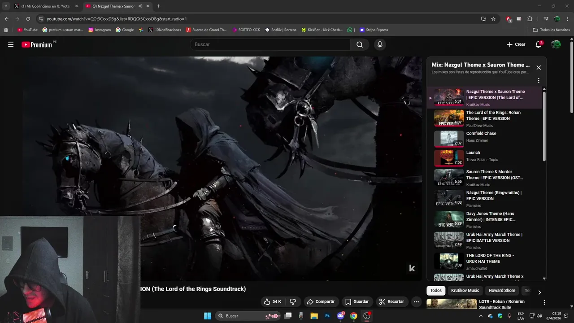This screenshot has height=323, width=574.
Task: Play Davy Jones Theme INTENSE EPIC item
Action: click(x=484, y=220)
